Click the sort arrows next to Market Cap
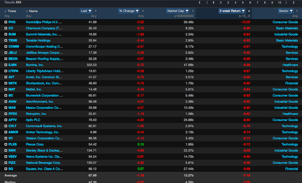The width and height of the screenshot is (302, 183). pyautogui.click(x=193, y=11)
